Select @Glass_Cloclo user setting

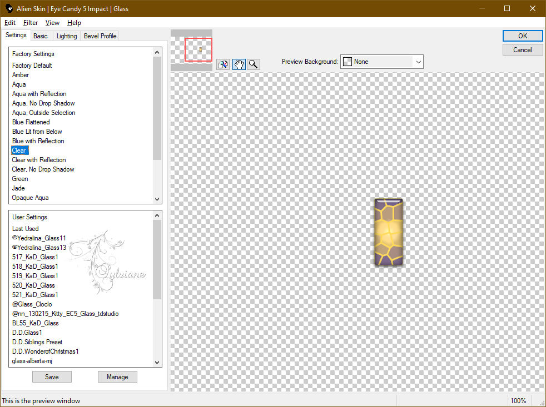32,304
